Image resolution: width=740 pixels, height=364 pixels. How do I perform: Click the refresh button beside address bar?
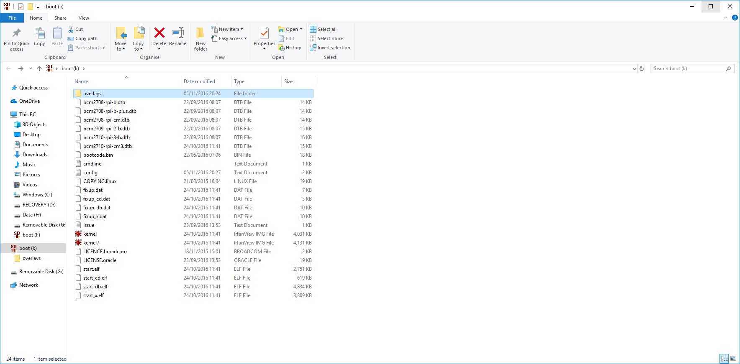[642, 69]
